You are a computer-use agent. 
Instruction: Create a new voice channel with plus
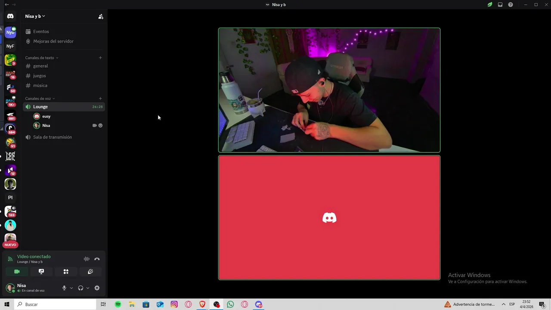point(100,99)
